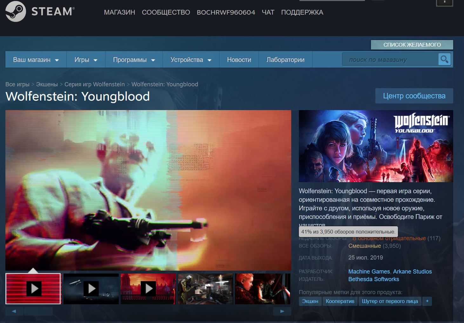464x323 pixels.
Task: Expand the Программы dropdown
Action: coord(134,60)
